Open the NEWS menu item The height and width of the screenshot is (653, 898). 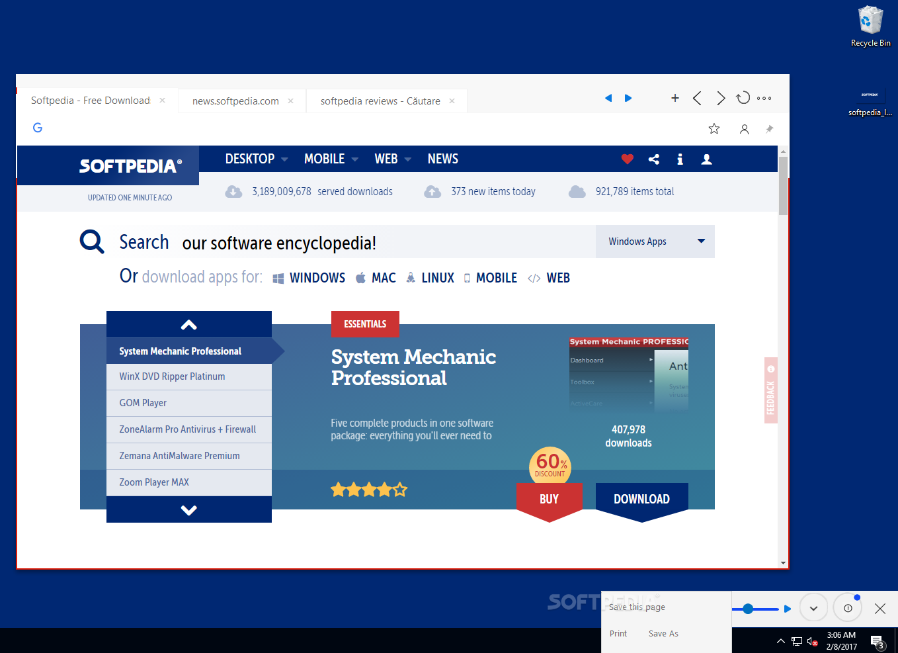point(443,159)
